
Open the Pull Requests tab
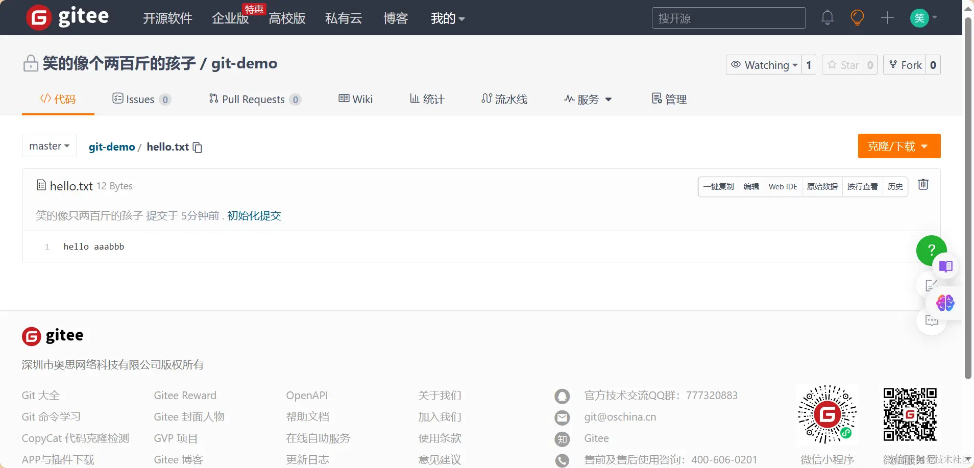255,99
